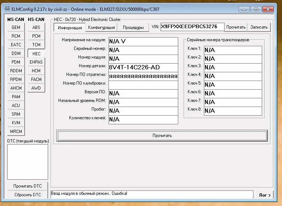Switch to the Конфигурация tab

pyautogui.click(x=101, y=27)
